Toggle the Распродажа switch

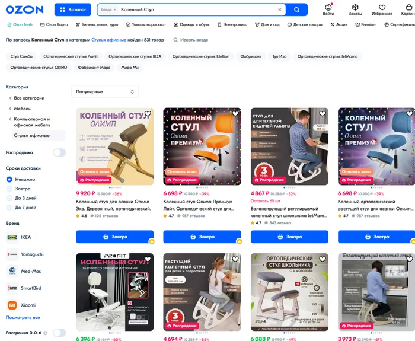tap(59, 152)
